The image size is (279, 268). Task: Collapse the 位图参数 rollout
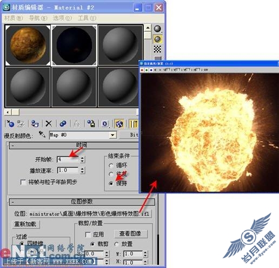point(82,202)
